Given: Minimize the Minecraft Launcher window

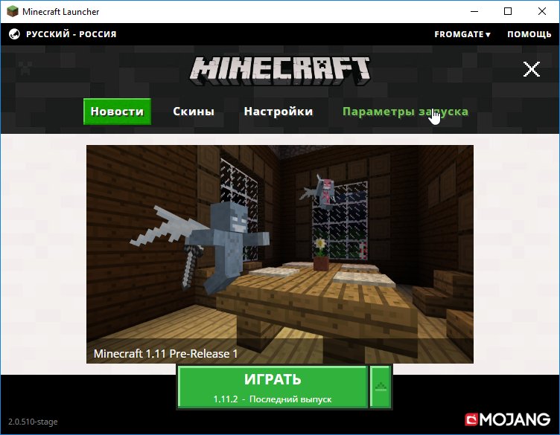Looking at the screenshot, I should (474, 11).
